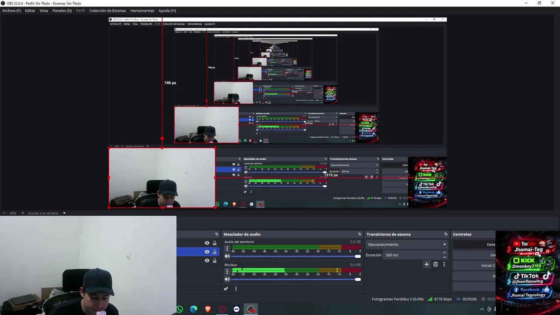The width and height of the screenshot is (560, 315).
Task: Zoom out the preview with the minus button
Action: (4, 213)
